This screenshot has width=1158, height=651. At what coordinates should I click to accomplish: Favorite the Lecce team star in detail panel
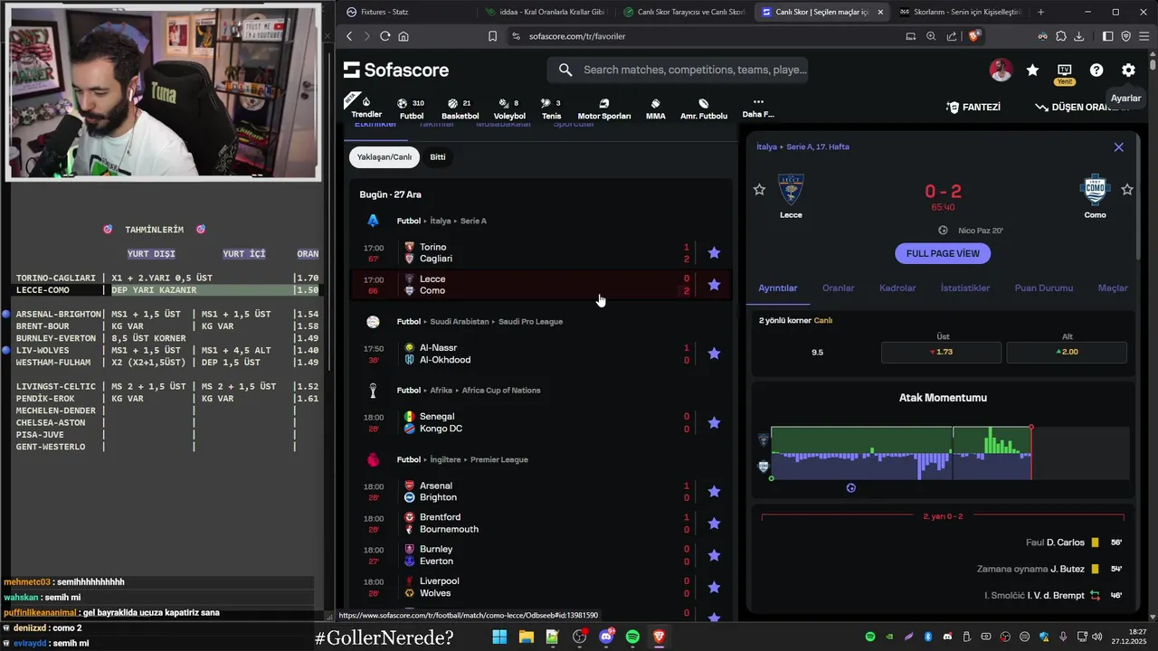pos(760,190)
